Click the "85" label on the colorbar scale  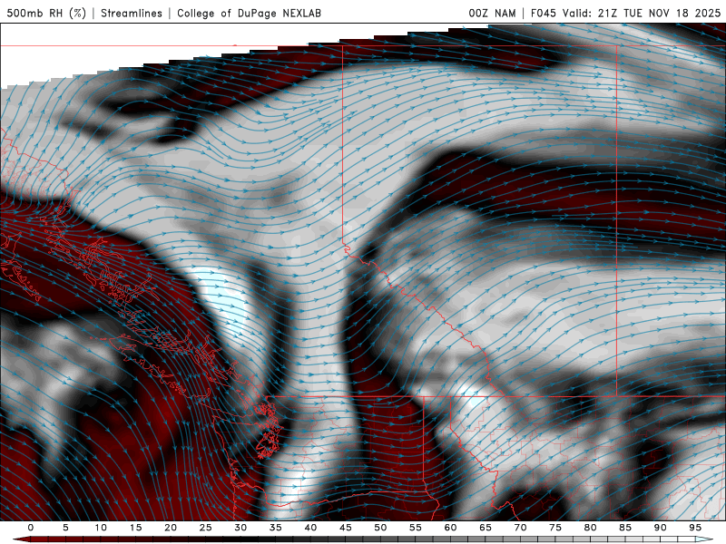pos(625,528)
